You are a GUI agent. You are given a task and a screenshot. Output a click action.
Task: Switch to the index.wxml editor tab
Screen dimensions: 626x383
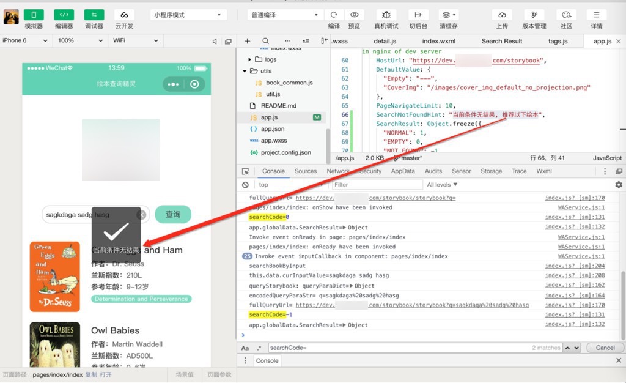tap(439, 41)
